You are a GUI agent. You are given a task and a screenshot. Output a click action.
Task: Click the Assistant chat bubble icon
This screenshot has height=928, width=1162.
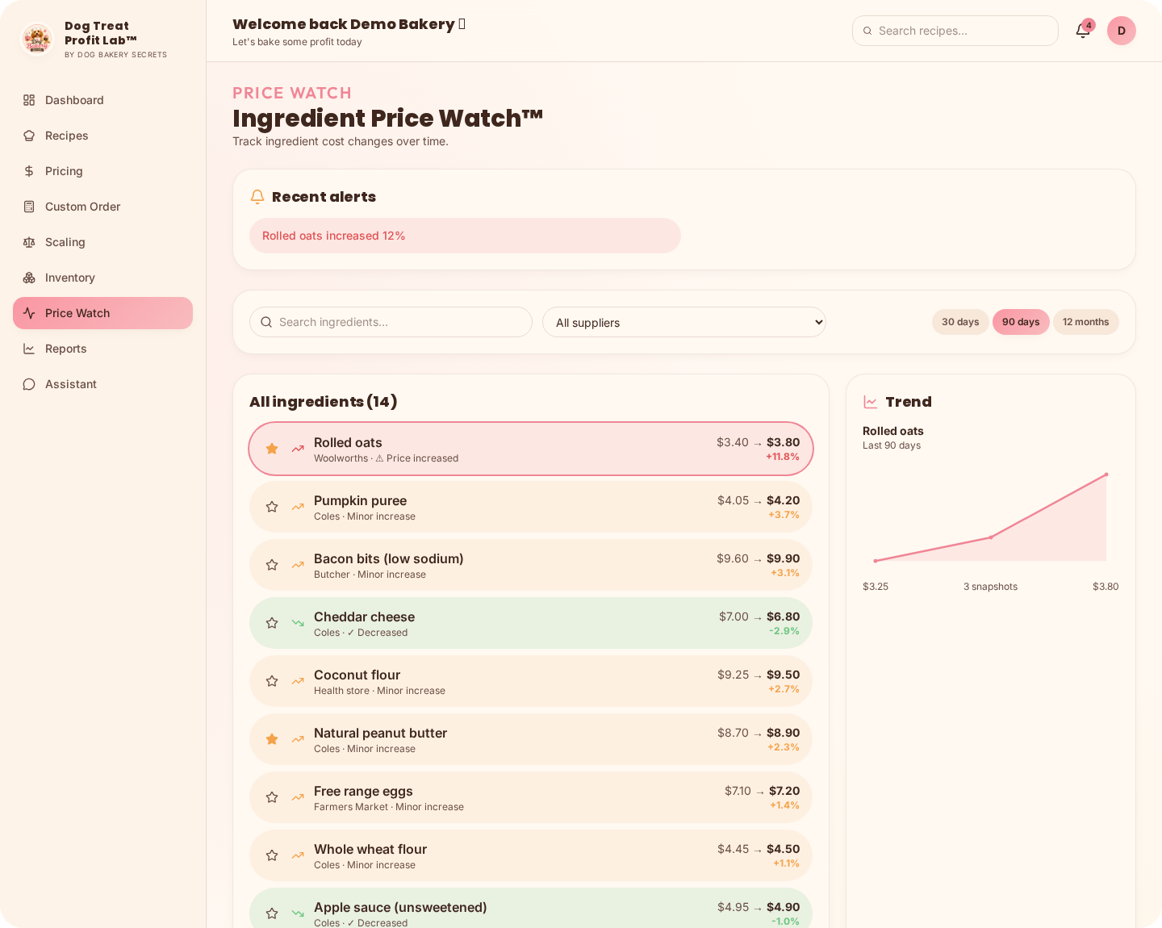pos(29,384)
